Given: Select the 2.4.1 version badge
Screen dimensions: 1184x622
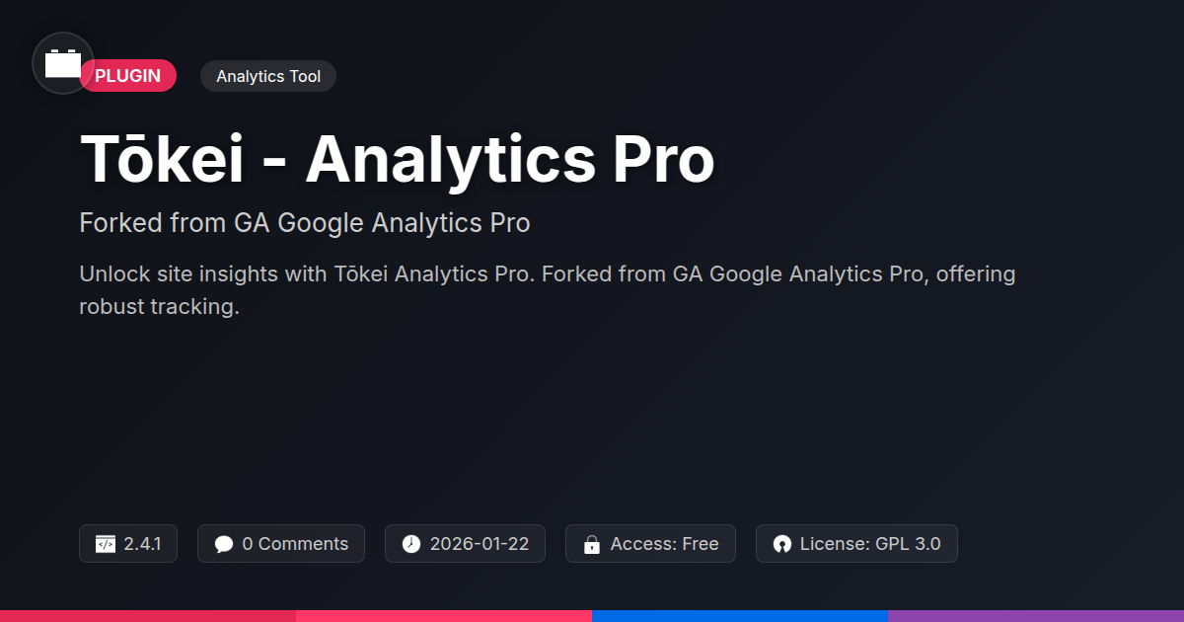Looking at the screenshot, I should [x=128, y=544].
